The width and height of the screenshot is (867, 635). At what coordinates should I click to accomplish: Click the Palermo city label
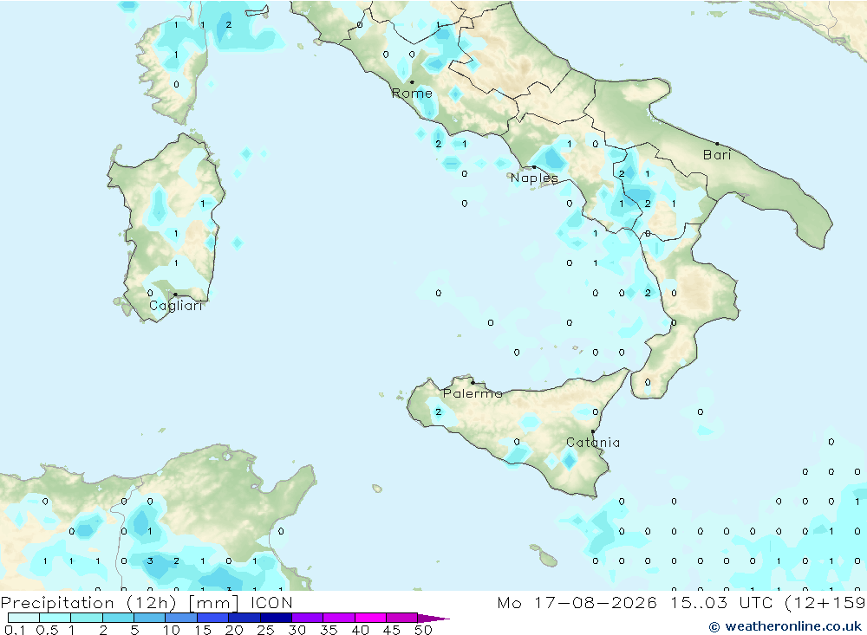473,393
